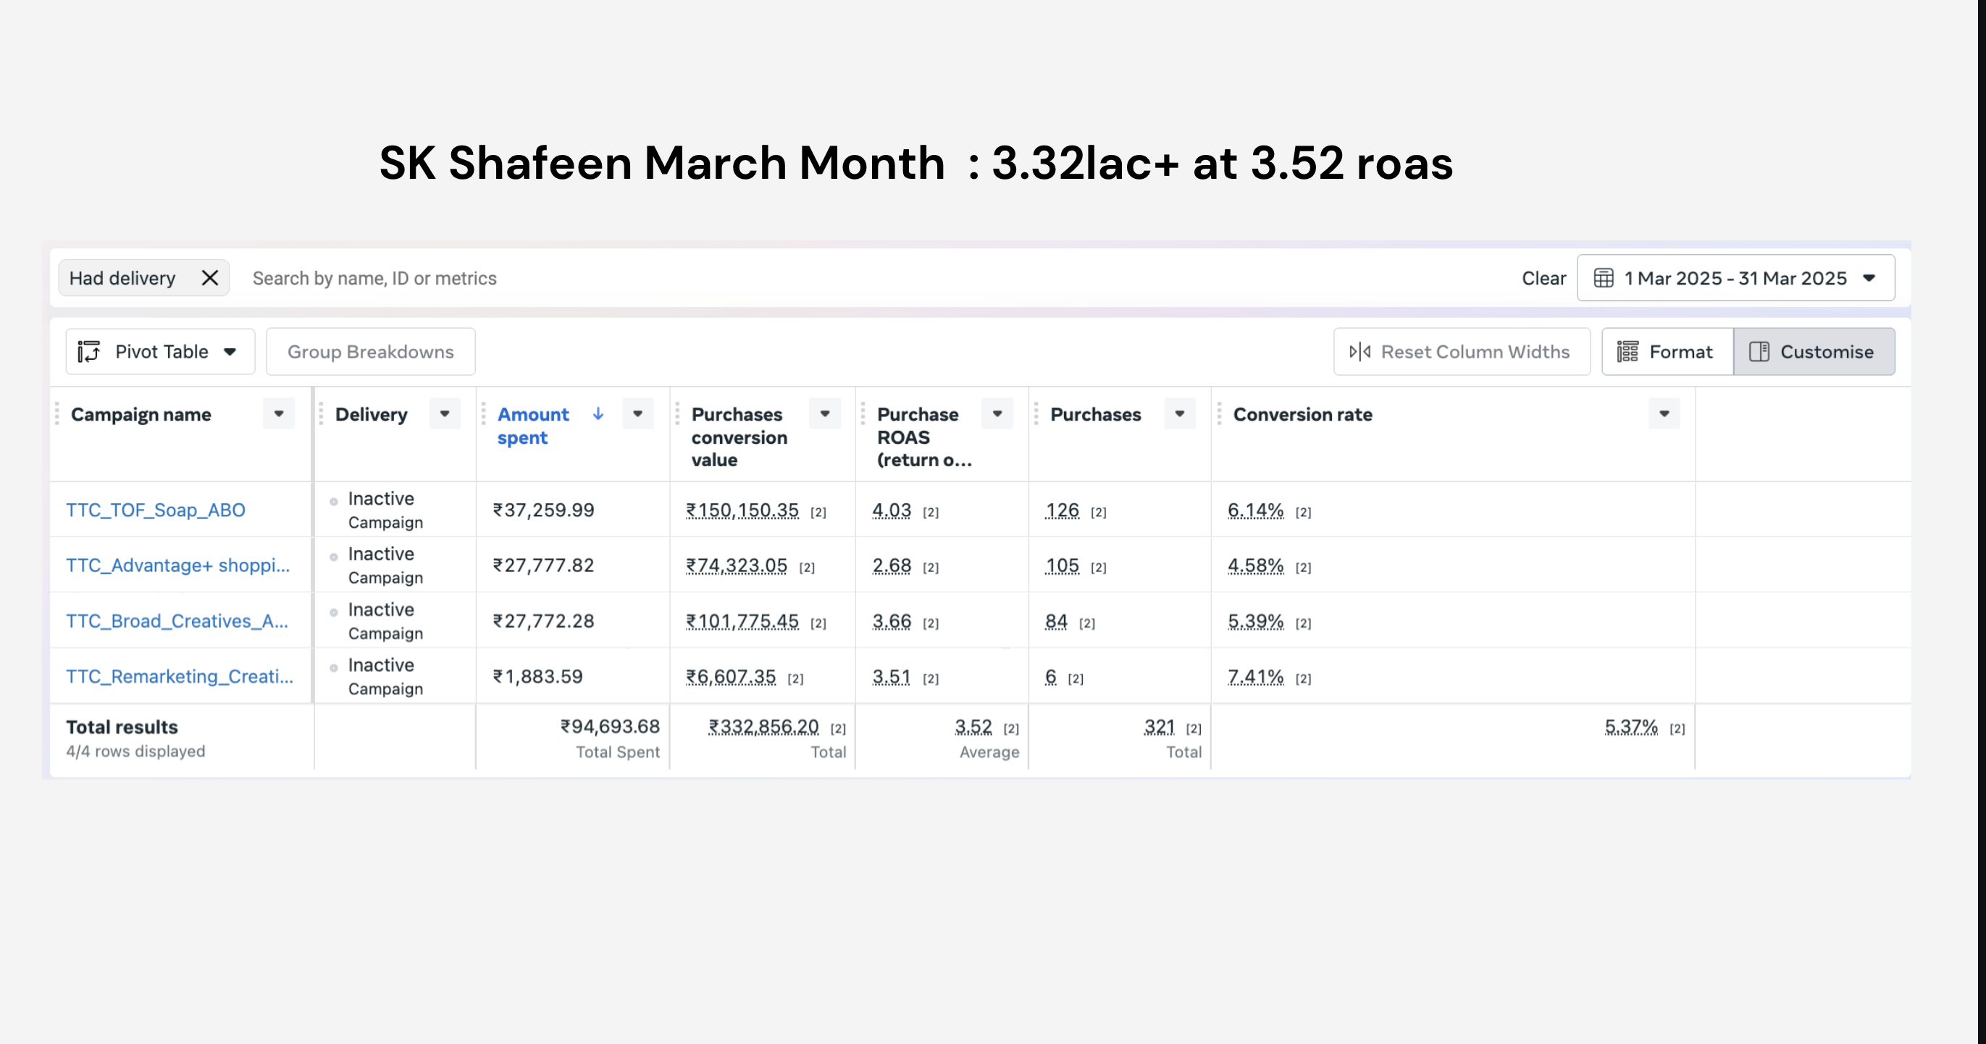Click the Conversion rate column drag handle

1219,415
